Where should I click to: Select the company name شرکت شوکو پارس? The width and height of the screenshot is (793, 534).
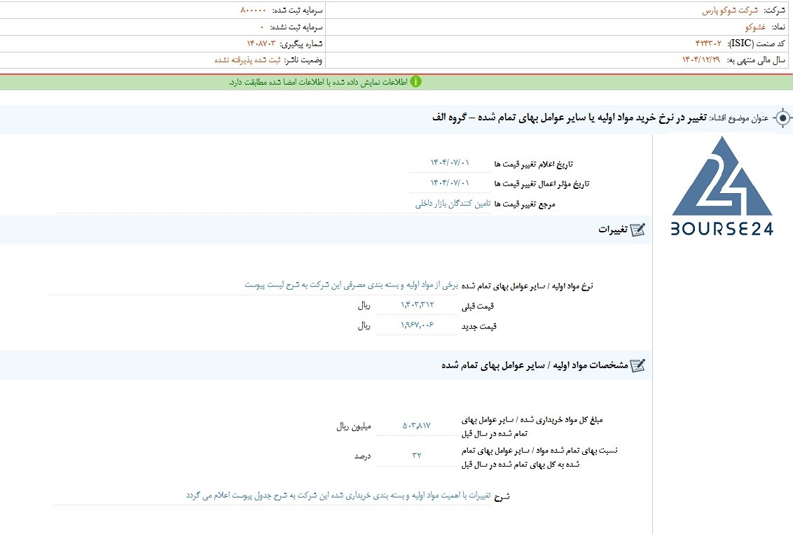730,10
